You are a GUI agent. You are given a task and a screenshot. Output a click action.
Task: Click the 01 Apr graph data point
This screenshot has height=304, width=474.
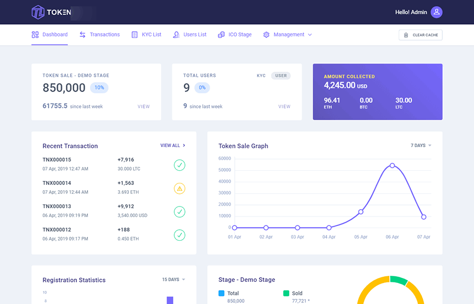pyautogui.click(x=234, y=228)
